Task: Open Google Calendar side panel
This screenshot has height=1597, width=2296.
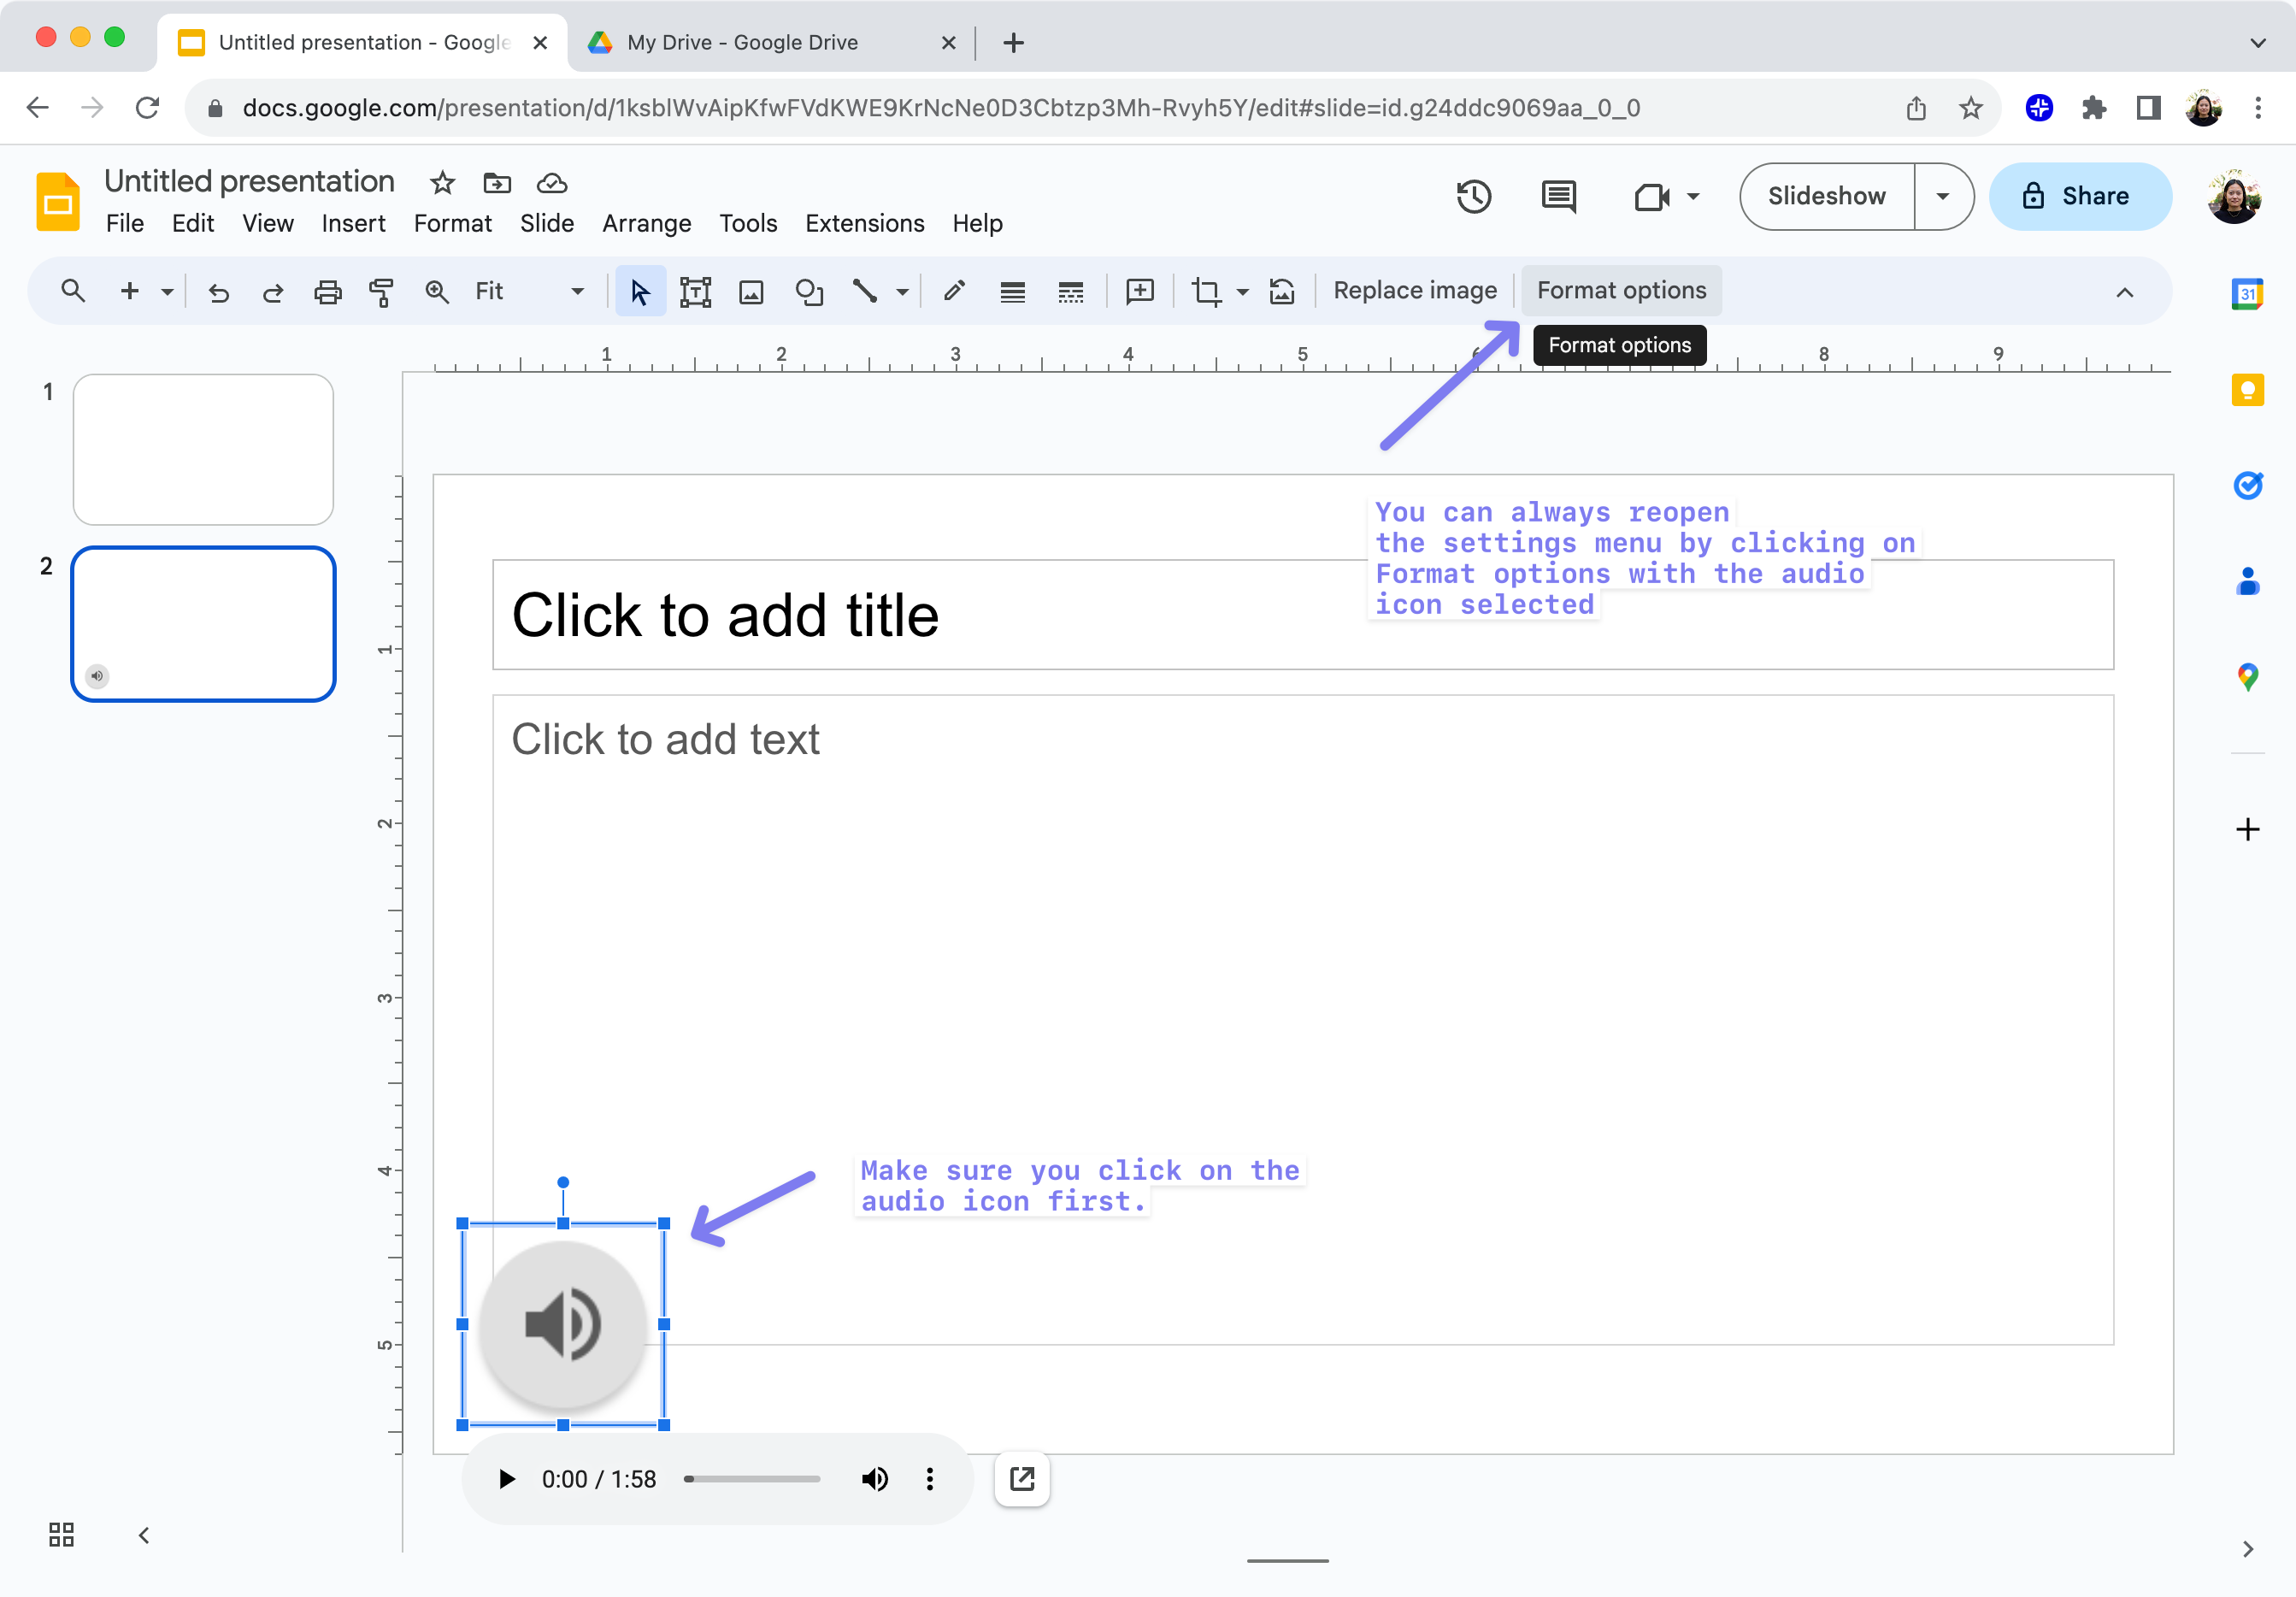Action: click(2247, 293)
